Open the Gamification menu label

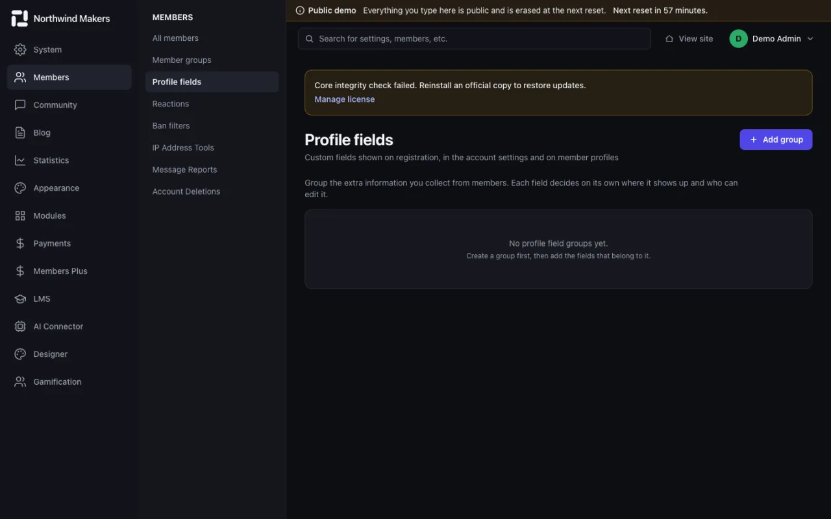point(57,381)
